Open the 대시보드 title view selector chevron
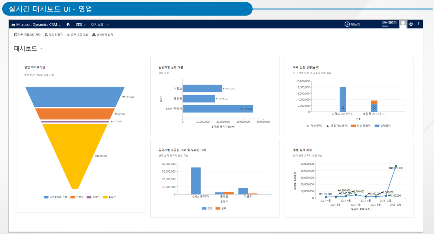 tap(41, 49)
